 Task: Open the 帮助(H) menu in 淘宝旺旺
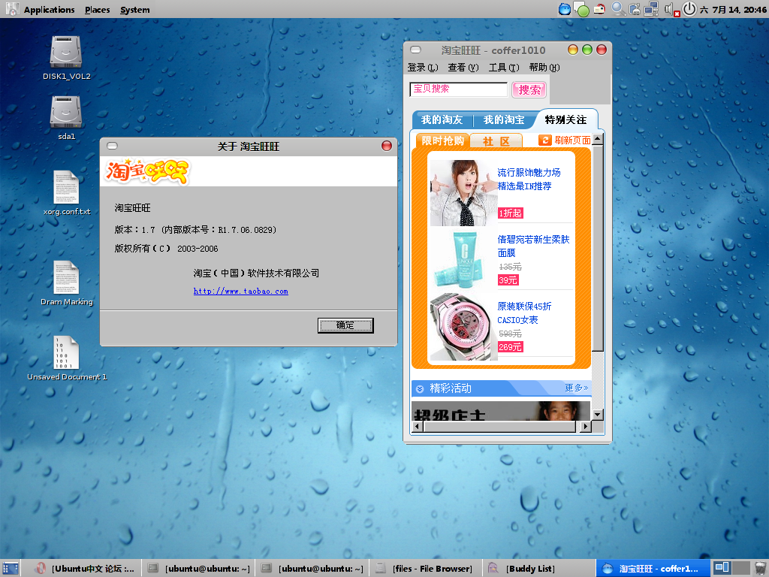(x=544, y=67)
